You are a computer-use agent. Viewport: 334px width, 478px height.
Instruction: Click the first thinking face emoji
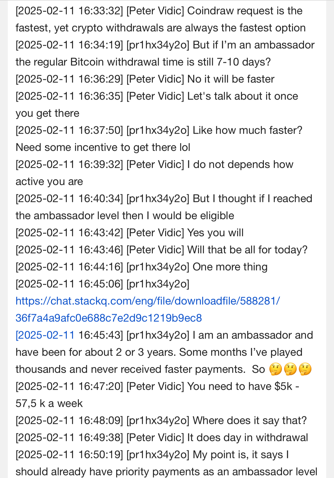275,369
